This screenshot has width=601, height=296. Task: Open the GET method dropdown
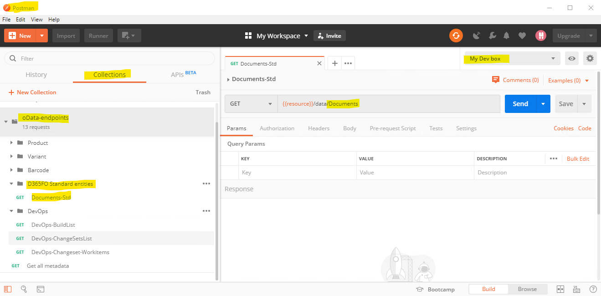(x=252, y=104)
